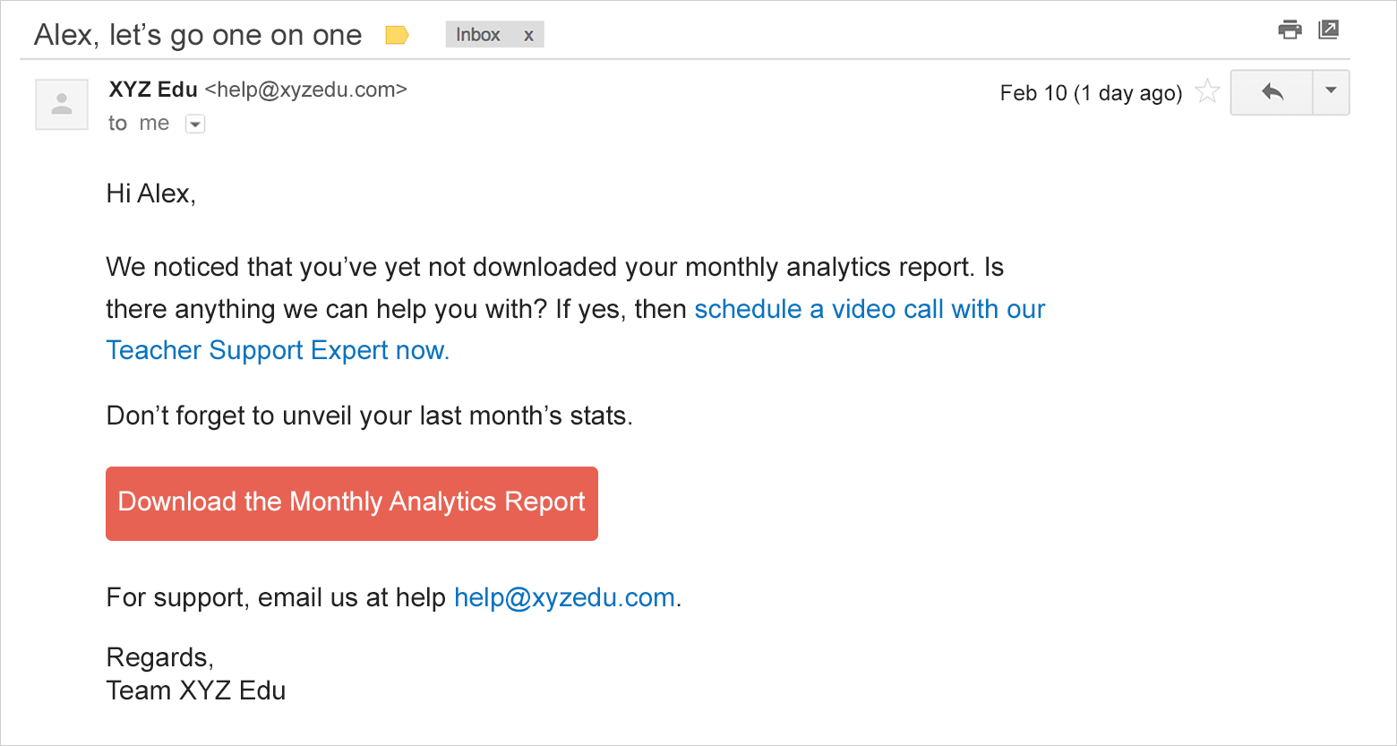Click the "Hi Alex," greeting line
The width and height of the screenshot is (1397, 746).
pos(150,194)
